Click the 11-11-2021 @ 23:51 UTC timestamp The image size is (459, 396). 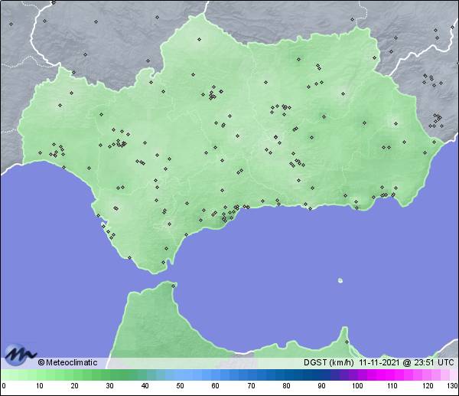pos(406,362)
